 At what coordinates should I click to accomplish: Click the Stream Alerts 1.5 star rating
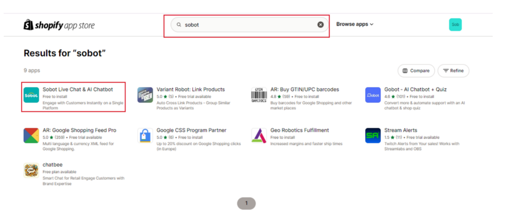click(x=392, y=137)
